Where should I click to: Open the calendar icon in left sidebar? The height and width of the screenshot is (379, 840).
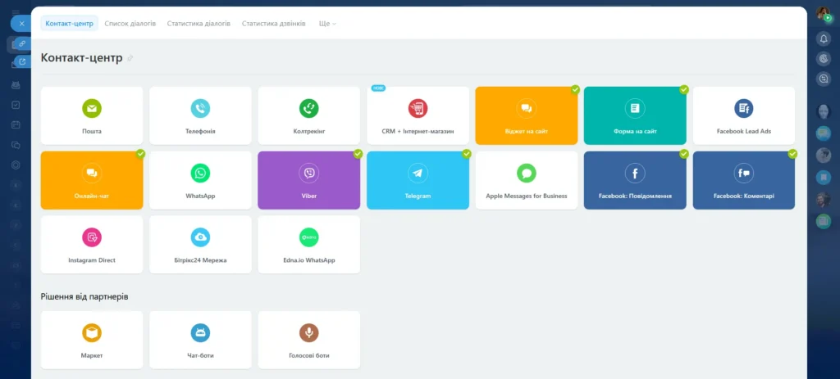16,124
